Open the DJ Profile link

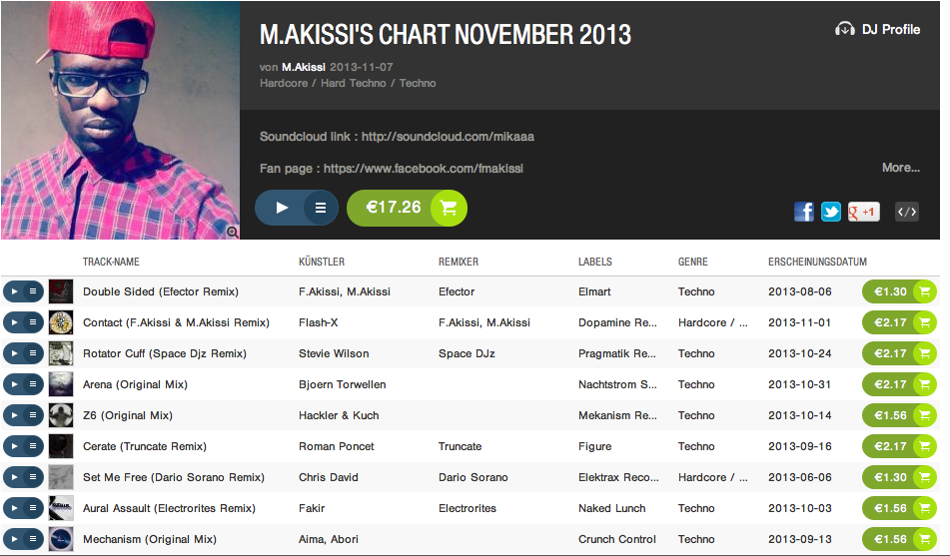[x=878, y=29]
